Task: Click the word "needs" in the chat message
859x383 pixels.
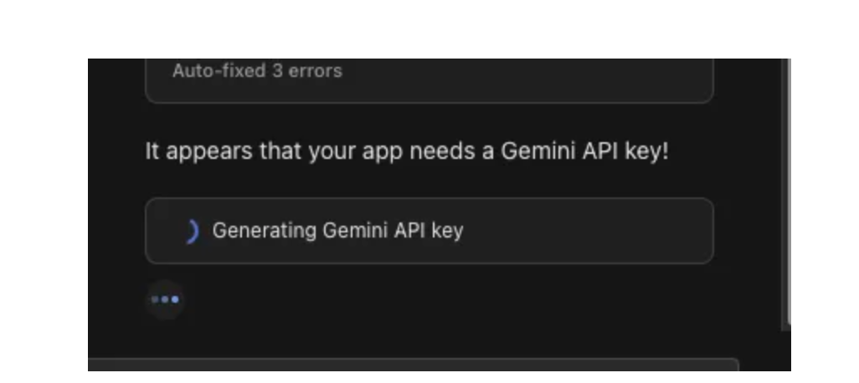Action: point(442,151)
